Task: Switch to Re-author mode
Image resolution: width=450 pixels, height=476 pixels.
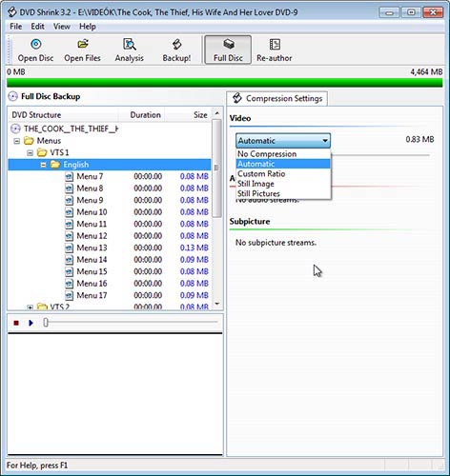Action: 275,50
